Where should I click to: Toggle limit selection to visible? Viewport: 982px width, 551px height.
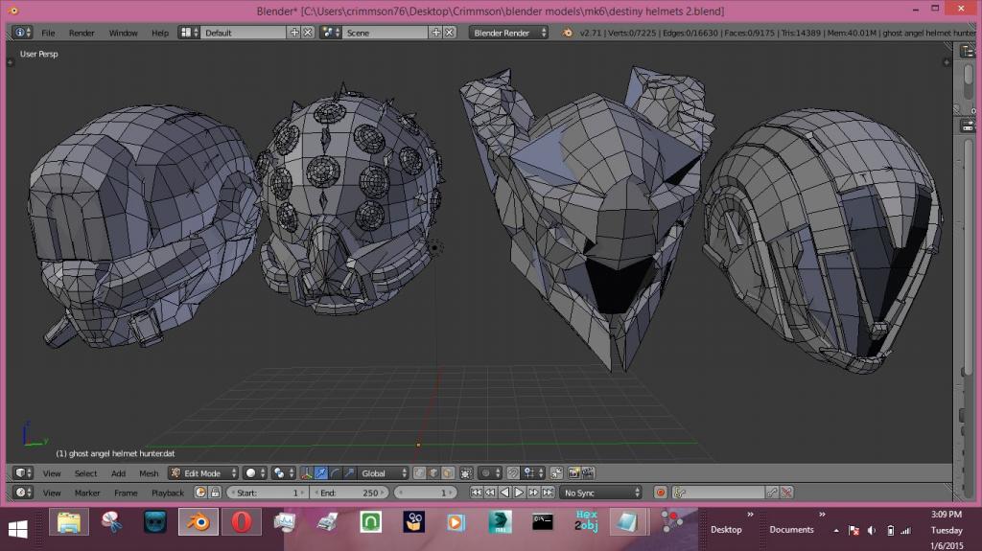466,472
